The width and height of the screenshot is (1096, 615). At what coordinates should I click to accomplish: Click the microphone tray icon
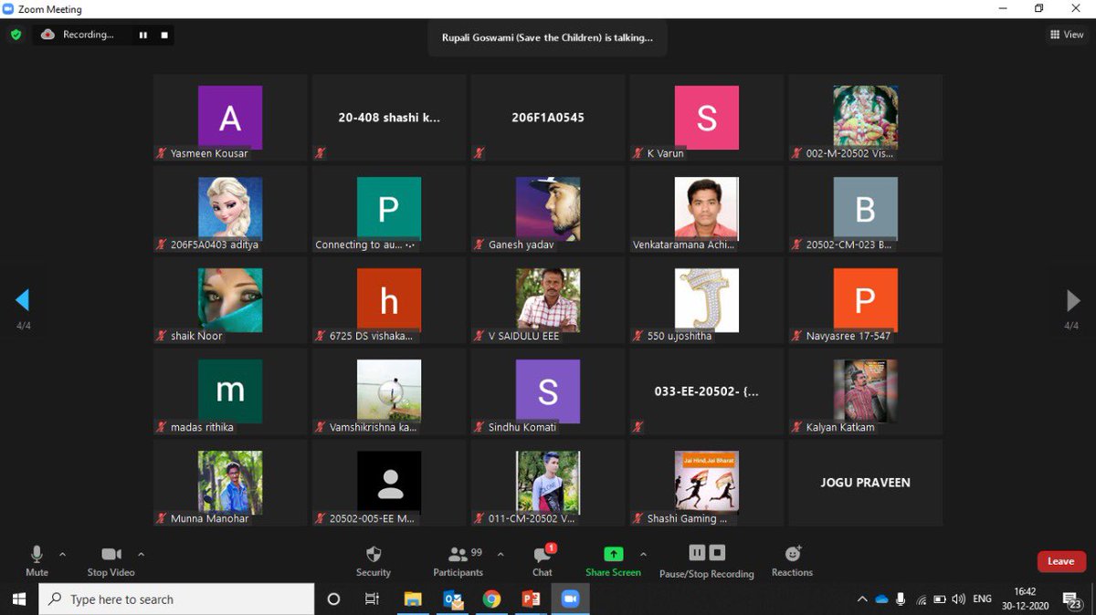pos(901,599)
